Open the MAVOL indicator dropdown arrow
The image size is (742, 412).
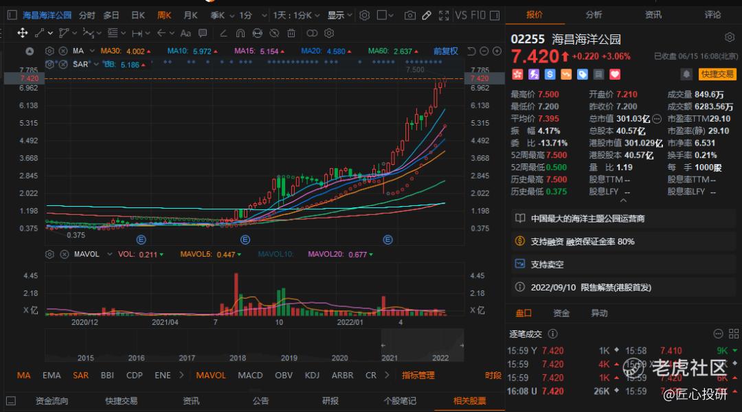pyautogui.click(x=109, y=255)
